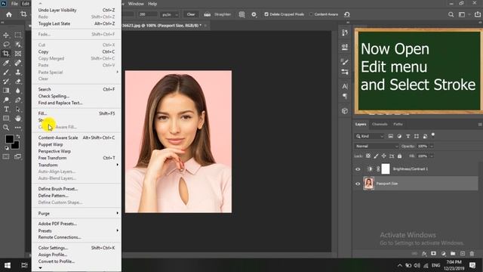Choose Free Transform menu item
This screenshot has width=483, height=272.
(76, 158)
